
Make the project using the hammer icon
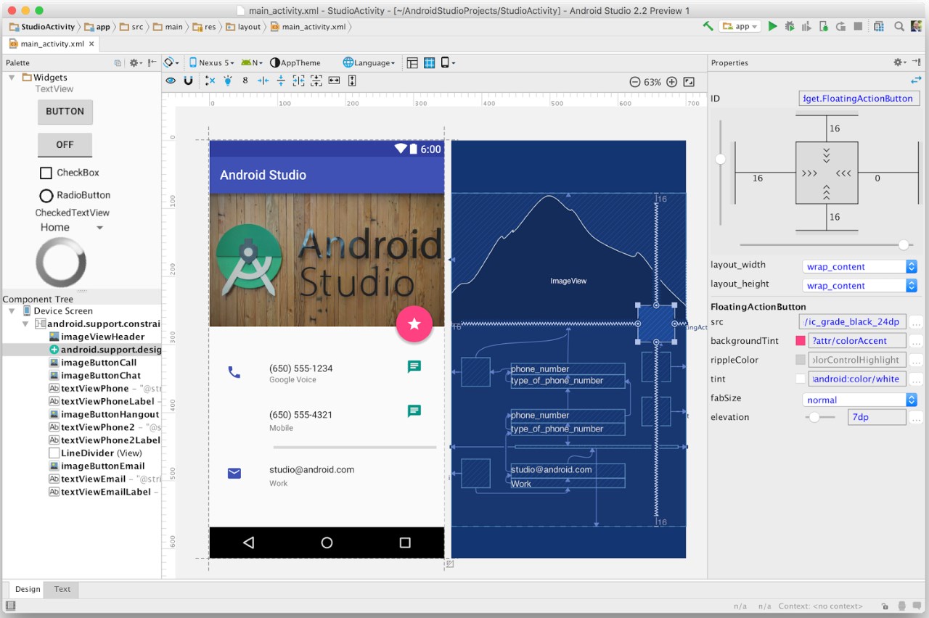[x=708, y=25]
